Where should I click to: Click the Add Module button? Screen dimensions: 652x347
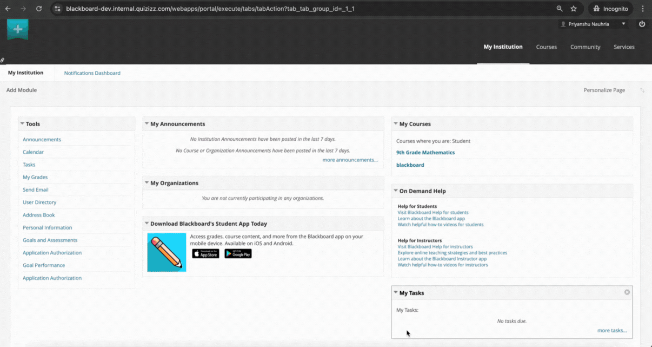point(22,90)
